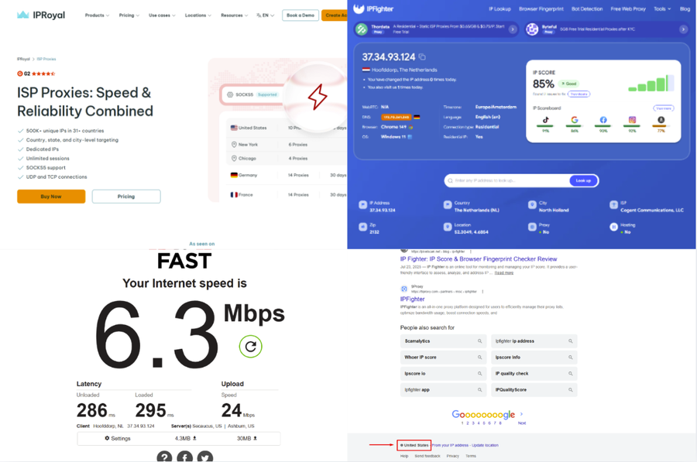Click the G2 rating logo icon

tap(19, 74)
